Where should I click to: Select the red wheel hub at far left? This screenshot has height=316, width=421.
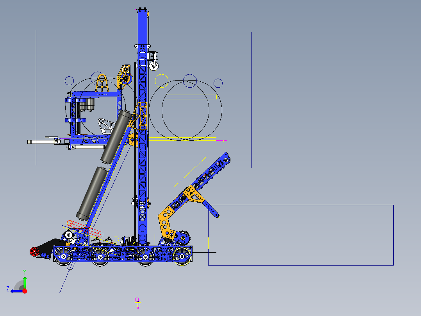(x=34, y=251)
